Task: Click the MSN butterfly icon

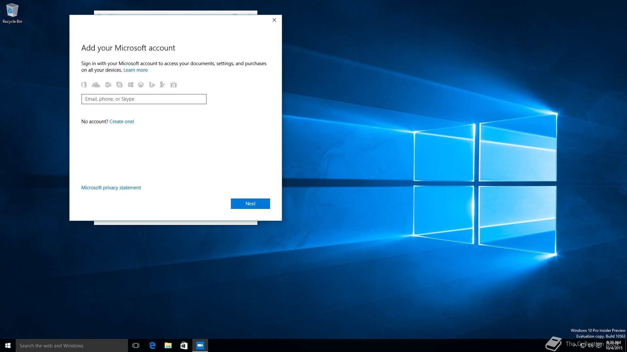Action: pyautogui.click(x=162, y=85)
